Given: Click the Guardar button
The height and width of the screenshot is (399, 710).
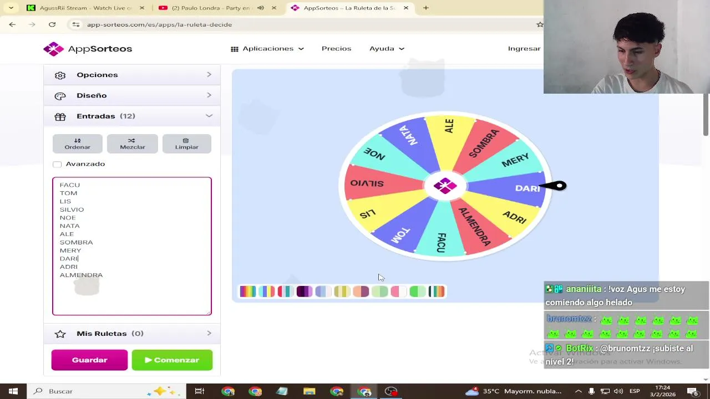Looking at the screenshot, I should [x=89, y=360].
